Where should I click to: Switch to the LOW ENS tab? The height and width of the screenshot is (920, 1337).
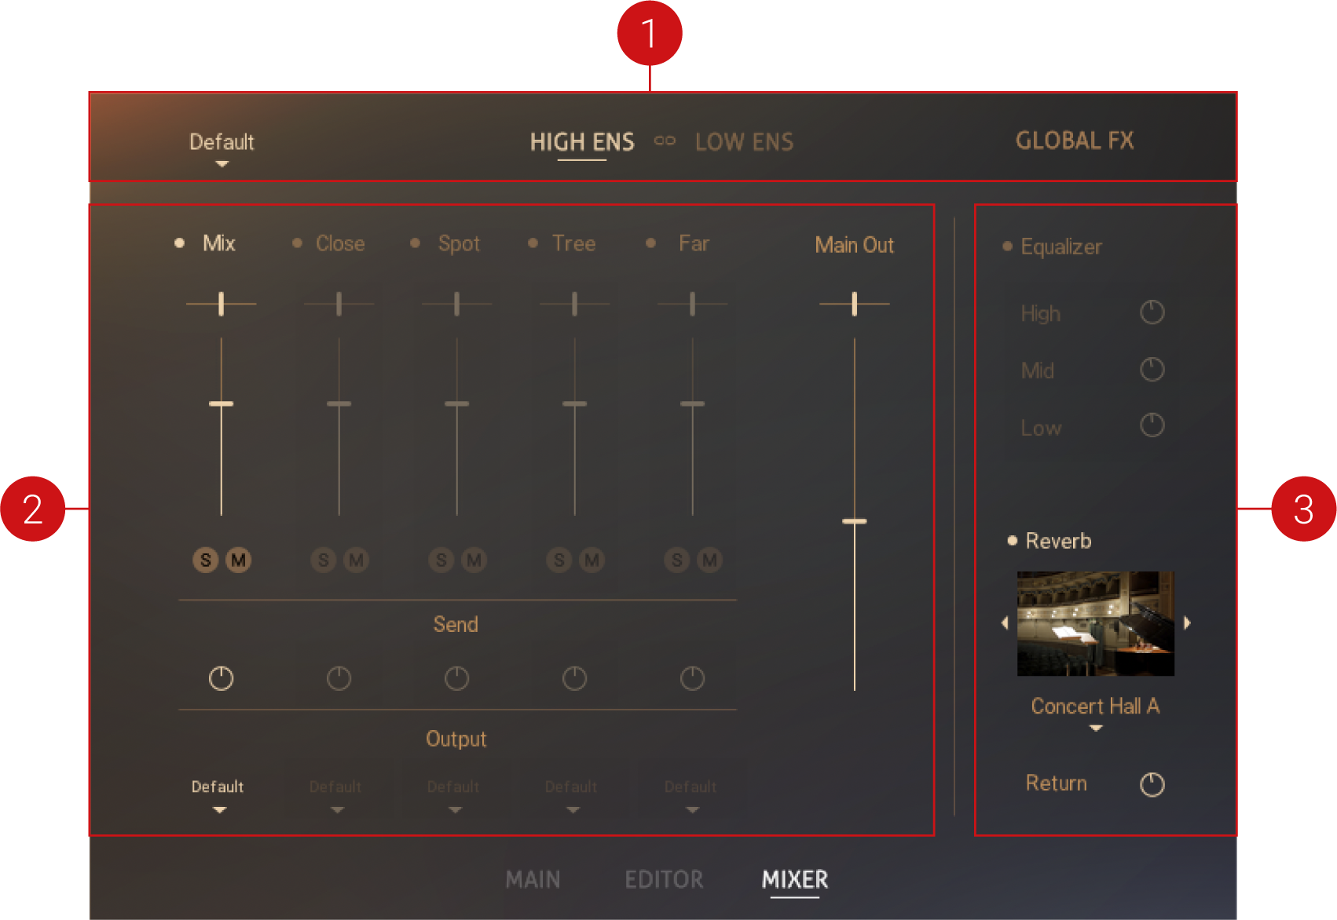(x=744, y=142)
